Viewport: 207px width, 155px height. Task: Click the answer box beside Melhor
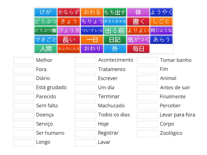24,60
